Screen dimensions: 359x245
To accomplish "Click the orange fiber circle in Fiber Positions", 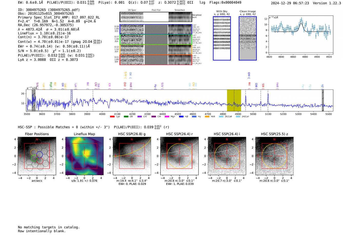I will [34, 152].
